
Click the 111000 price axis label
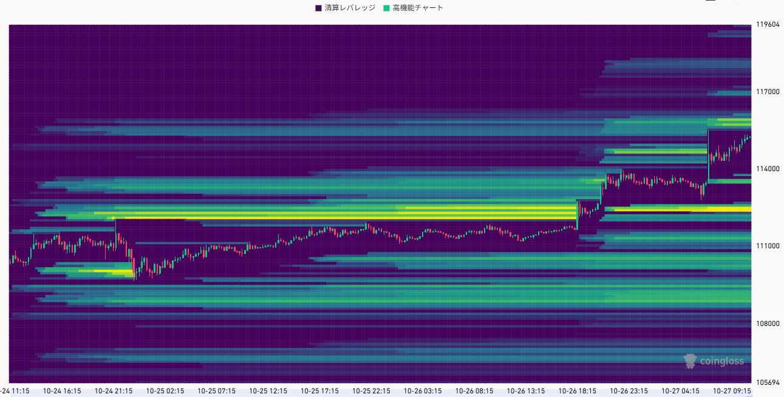tap(766, 246)
